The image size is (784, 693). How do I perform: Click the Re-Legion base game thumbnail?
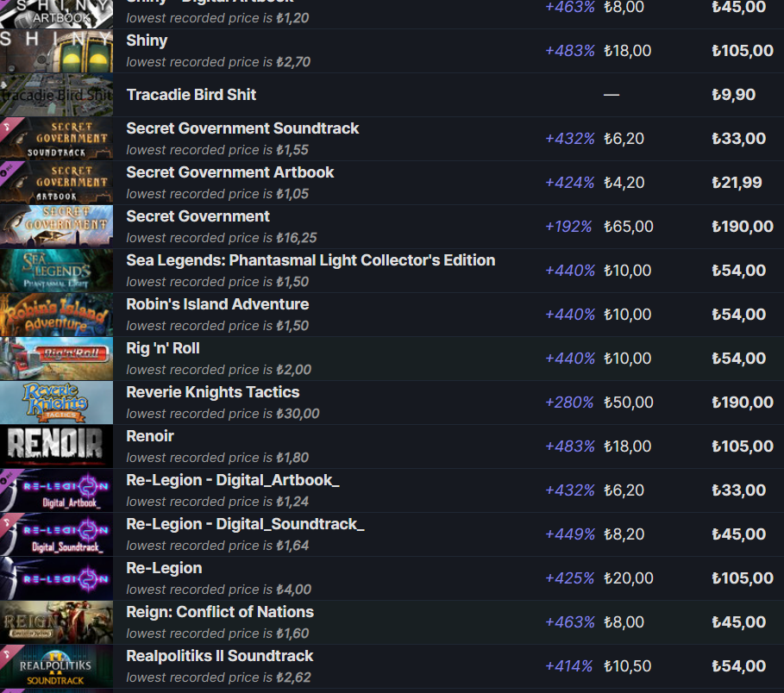click(57, 578)
